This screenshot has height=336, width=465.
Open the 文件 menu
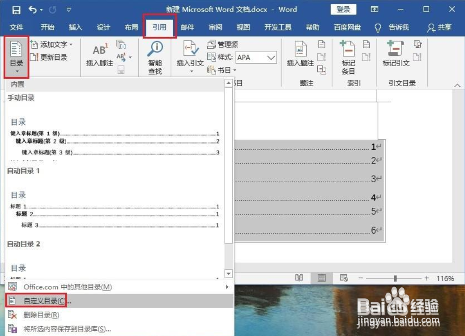tap(16, 28)
